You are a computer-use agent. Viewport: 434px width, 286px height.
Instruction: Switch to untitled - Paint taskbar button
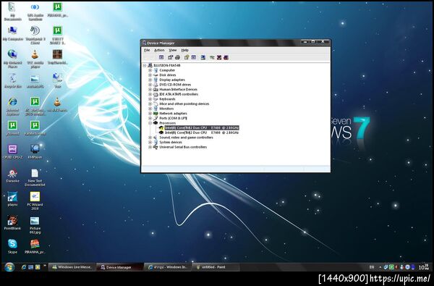(x=216, y=267)
